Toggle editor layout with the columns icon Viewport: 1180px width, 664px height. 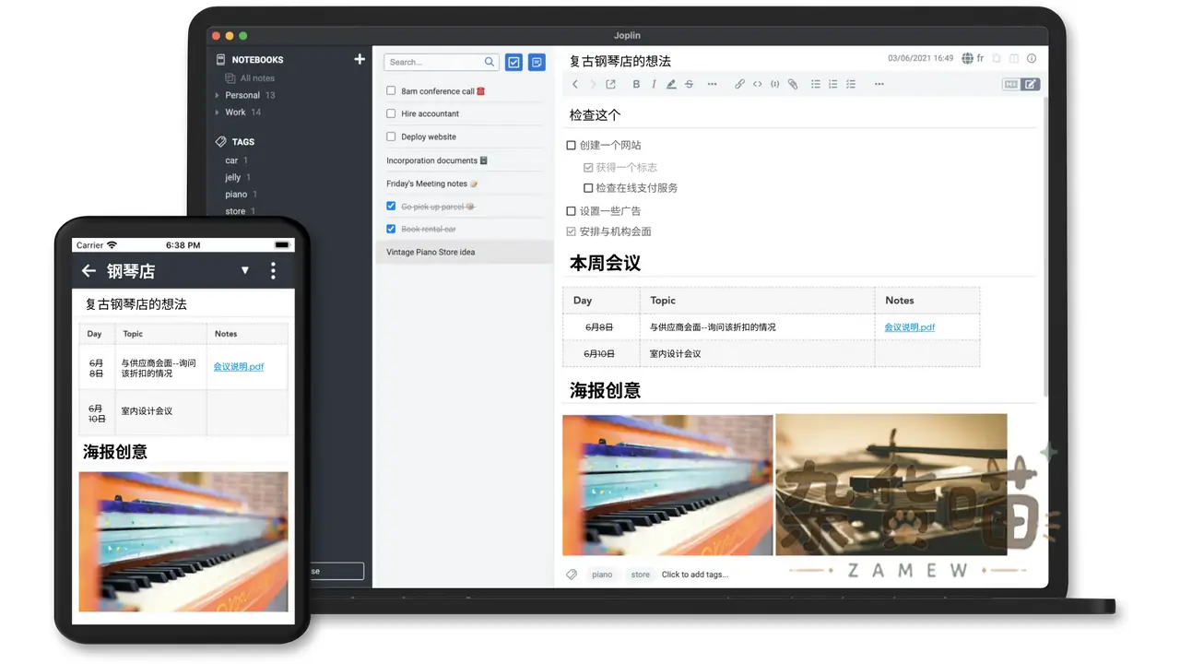[1014, 58]
